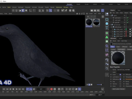The width and height of the screenshot is (132, 99).
Task: Open the Objects panel hamburger menu
Action: (111, 13)
